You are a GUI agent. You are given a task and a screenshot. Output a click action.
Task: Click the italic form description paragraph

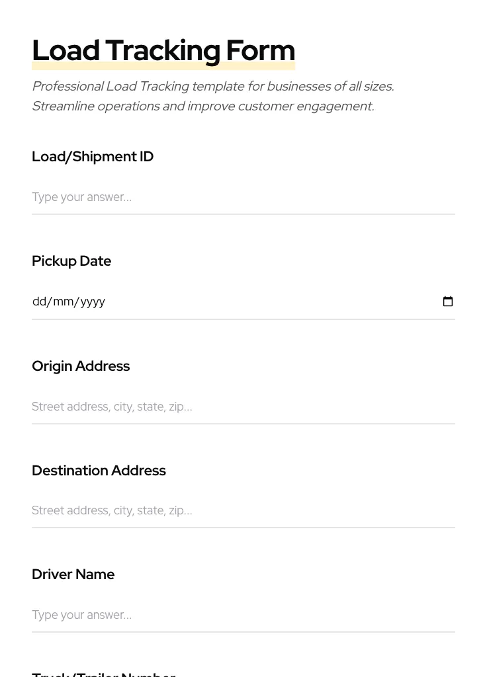[x=213, y=96]
